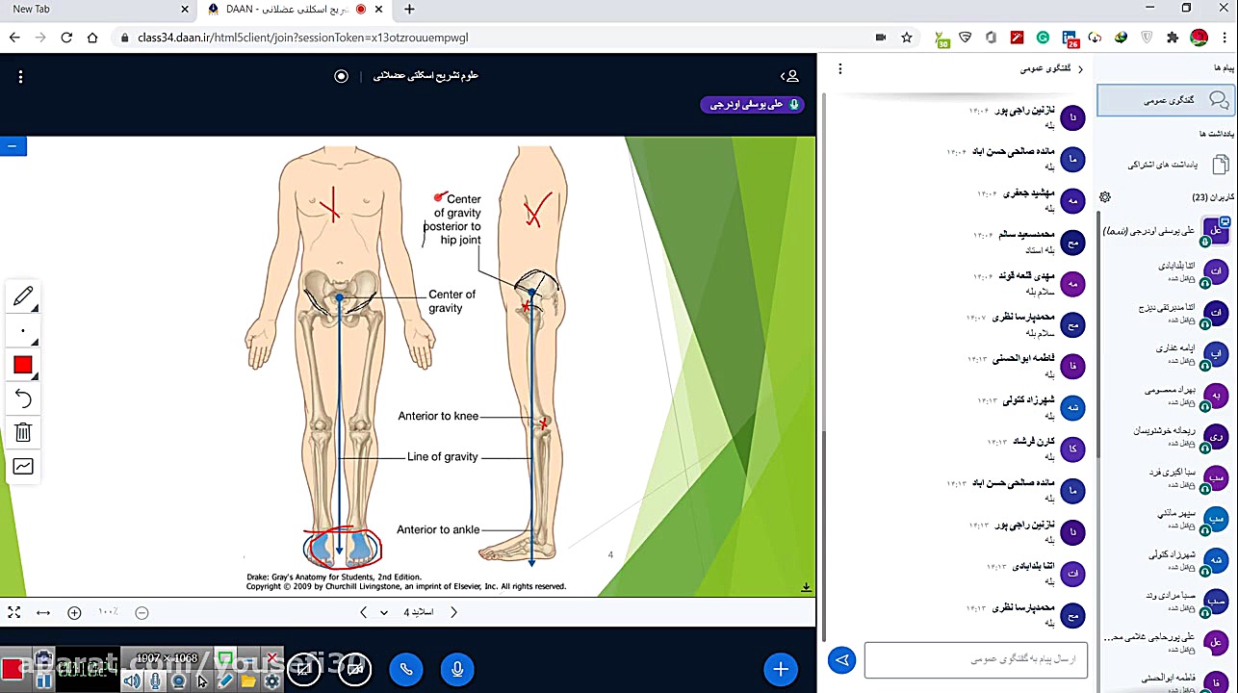The width and height of the screenshot is (1238, 693).
Task: Select user ریحانه خوشنویسان in the user list
Action: [x=1166, y=436]
